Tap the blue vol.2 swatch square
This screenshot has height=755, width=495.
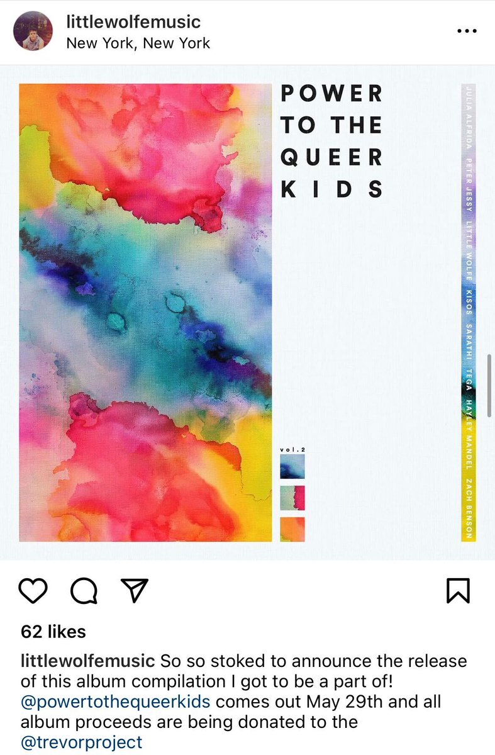[292, 467]
